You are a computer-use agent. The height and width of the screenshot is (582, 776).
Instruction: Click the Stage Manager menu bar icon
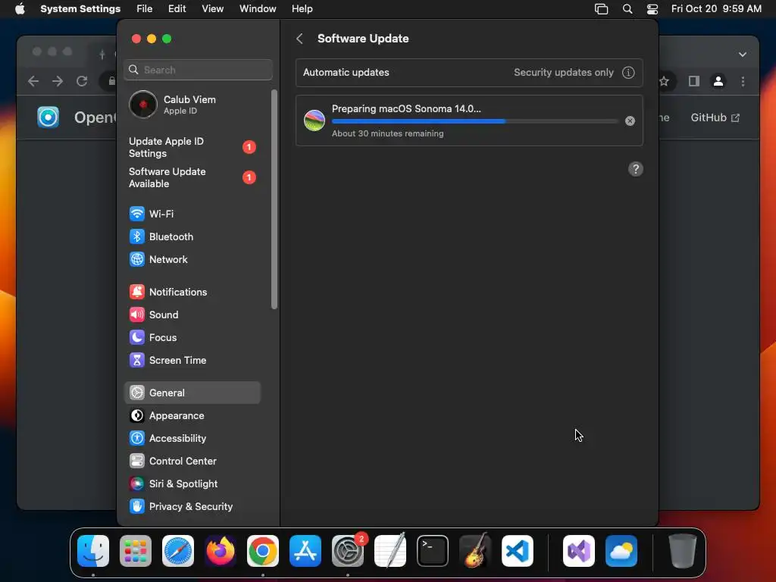pyautogui.click(x=601, y=9)
